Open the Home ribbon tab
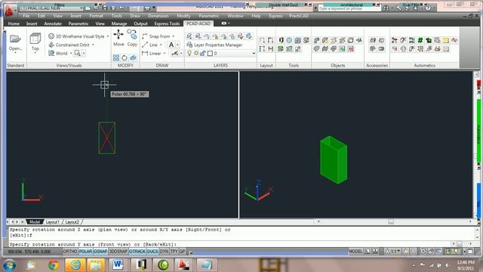This screenshot has width=483, height=272. (x=14, y=23)
